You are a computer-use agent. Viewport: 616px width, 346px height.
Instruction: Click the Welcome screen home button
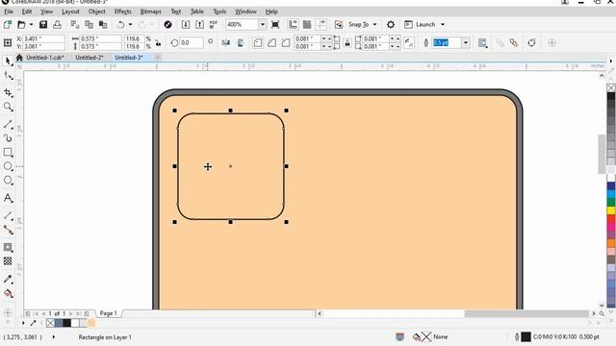pyautogui.click(x=19, y=58)
